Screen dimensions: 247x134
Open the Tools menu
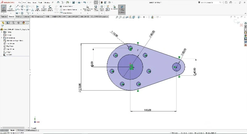[40, 2]
